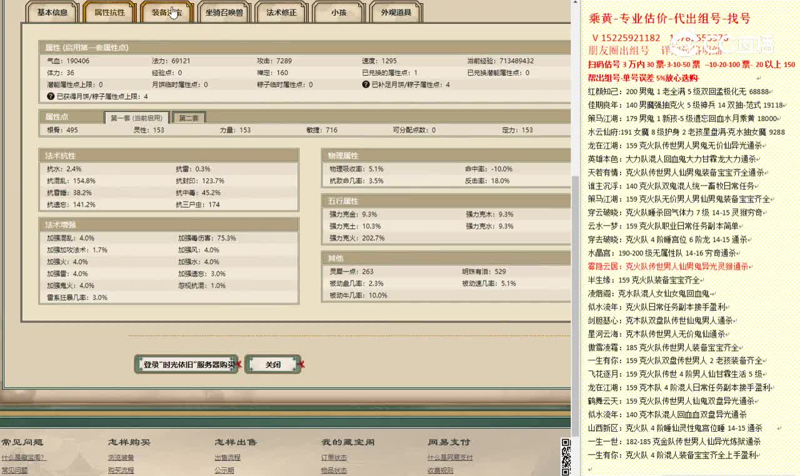Select 反击率: 18.0% entry
Viewport: 800px width, 476px height.
point(487,181)
